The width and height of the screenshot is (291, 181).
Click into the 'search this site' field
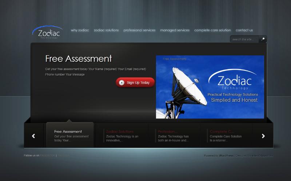coord(244,39)
